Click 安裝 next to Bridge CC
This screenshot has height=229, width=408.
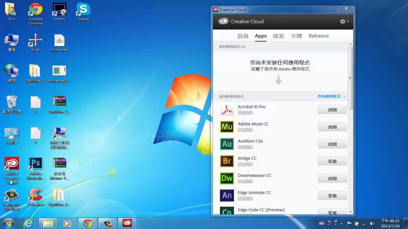[x=332, y=161]
